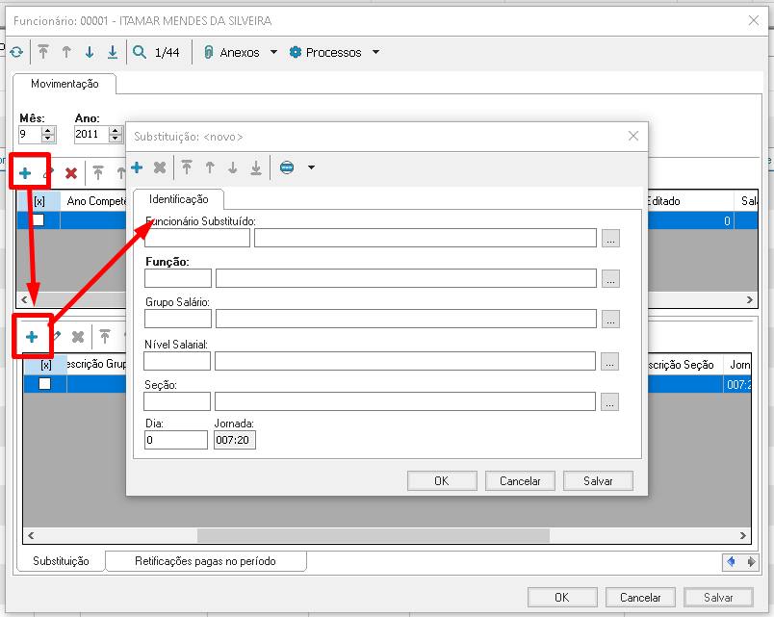
Task: Expand Anexos dropdown arrow
Action: (274, 52)
